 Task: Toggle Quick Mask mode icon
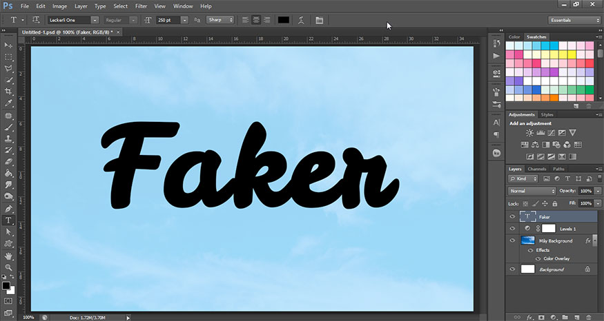pos(8,301)
